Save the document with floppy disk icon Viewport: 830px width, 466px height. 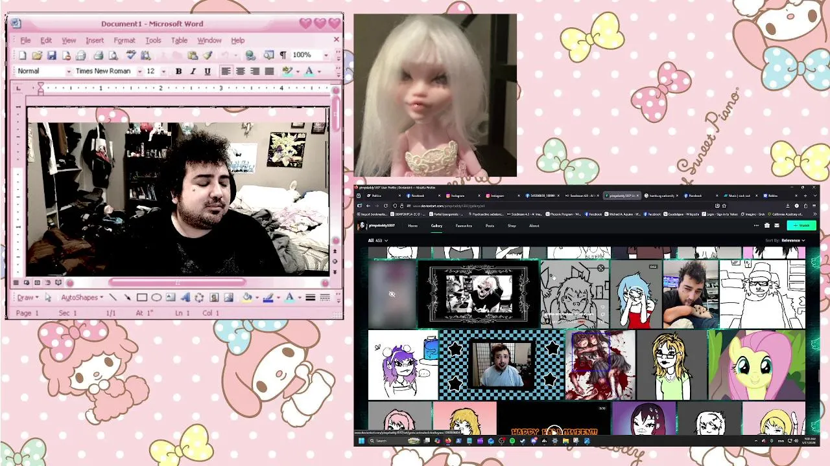51,56
